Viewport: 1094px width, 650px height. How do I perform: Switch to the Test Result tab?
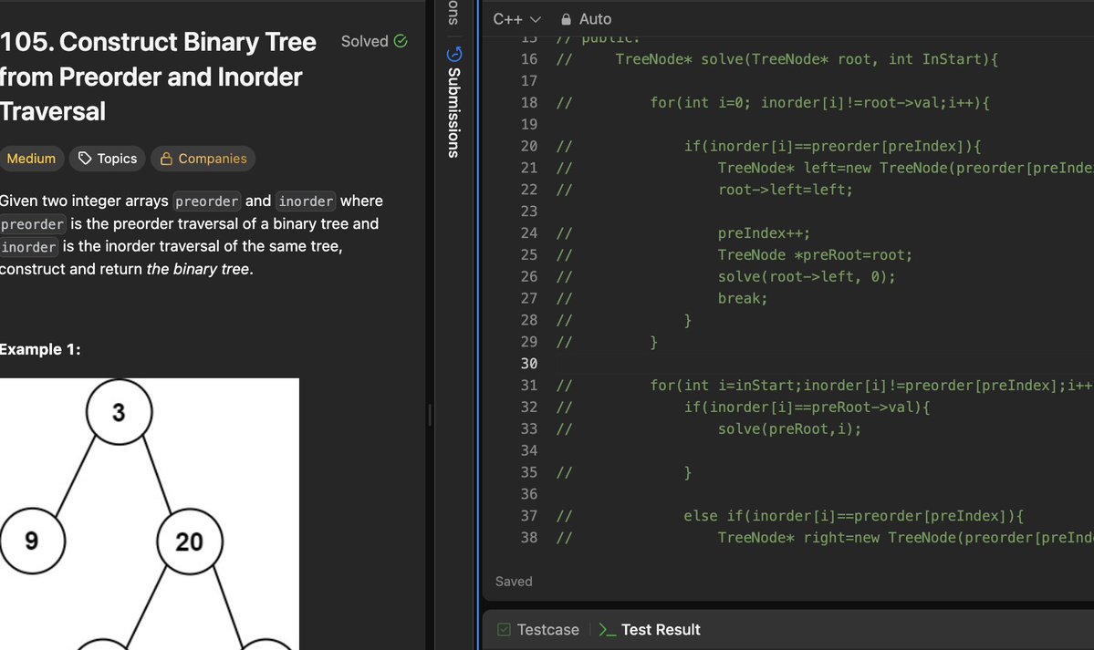650,630
